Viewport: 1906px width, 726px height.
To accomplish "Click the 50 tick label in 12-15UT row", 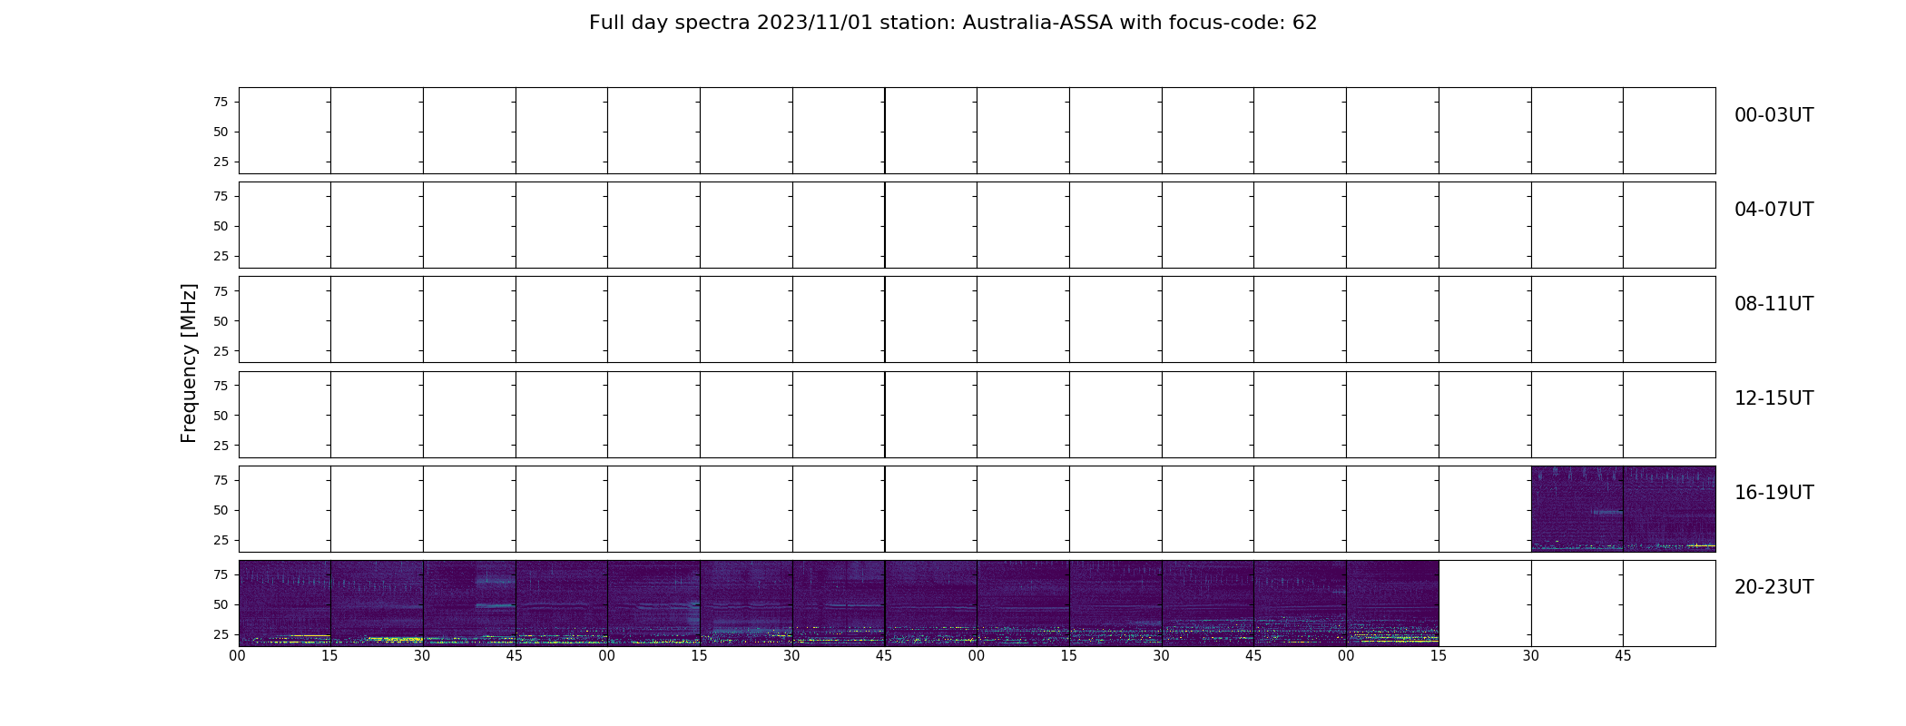I will pos(221,415).
